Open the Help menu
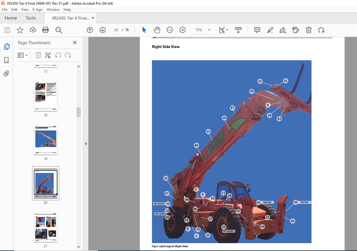 pos(67,10)
